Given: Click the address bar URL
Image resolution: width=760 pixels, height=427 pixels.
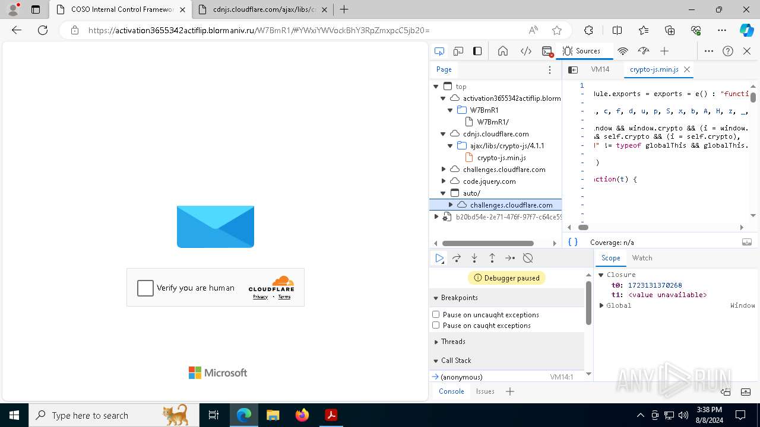Looking at the screenshot, I should 259,30.
